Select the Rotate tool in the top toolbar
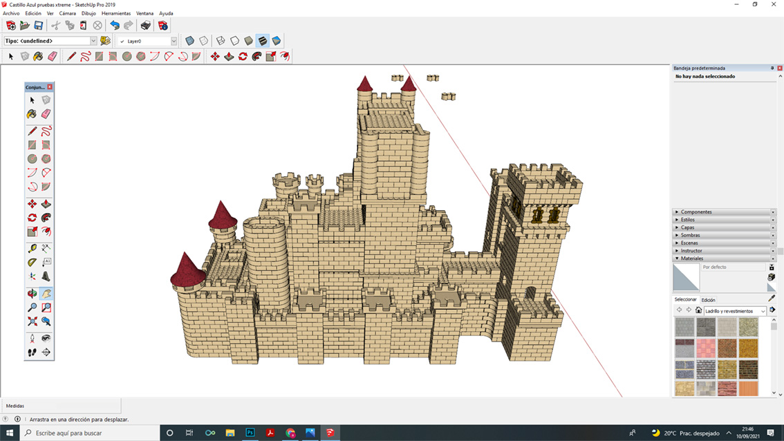784x441 pixels. (243, 57)
